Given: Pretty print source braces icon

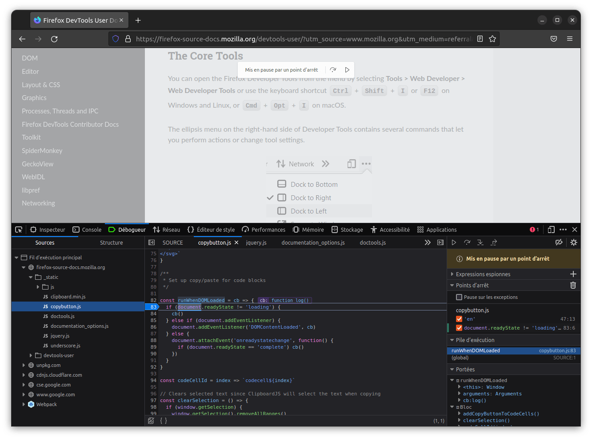Looking at the screenshot, I should tap(164, 420).
